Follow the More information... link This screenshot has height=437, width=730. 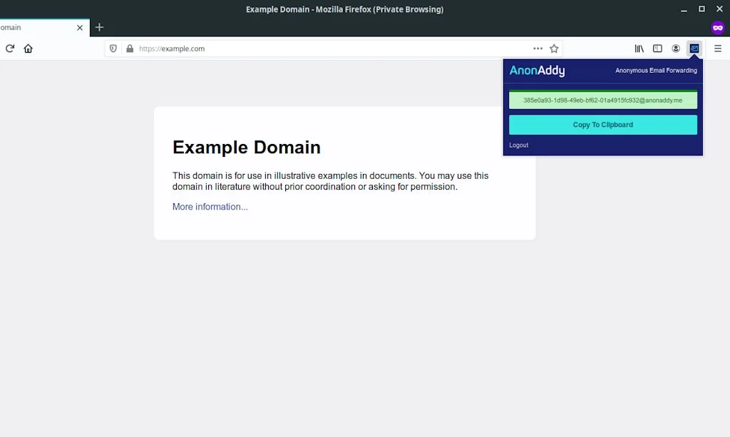tap(210, 207)
